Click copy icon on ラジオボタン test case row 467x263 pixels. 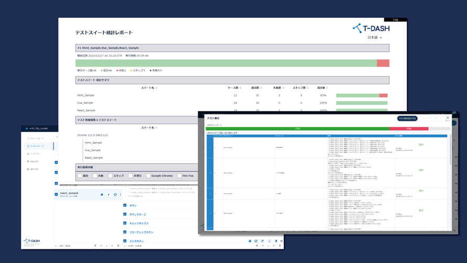(269, 240)
